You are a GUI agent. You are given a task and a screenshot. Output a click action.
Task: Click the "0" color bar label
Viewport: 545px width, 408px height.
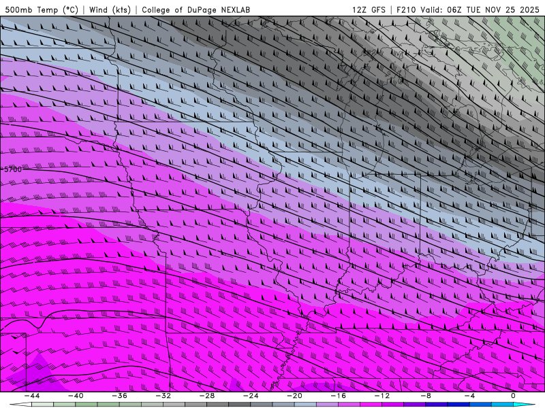pyautogui.click(x=514, y=396)
